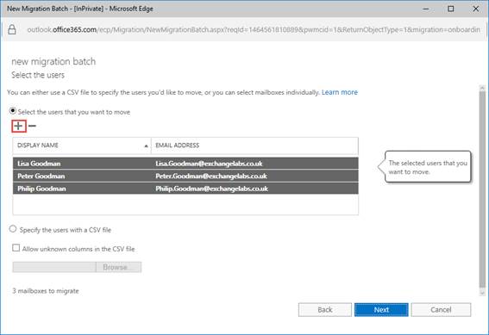Click the browser address bar URL
The image size is (489, 335).
pyautogui.click(x=254, y=29)
